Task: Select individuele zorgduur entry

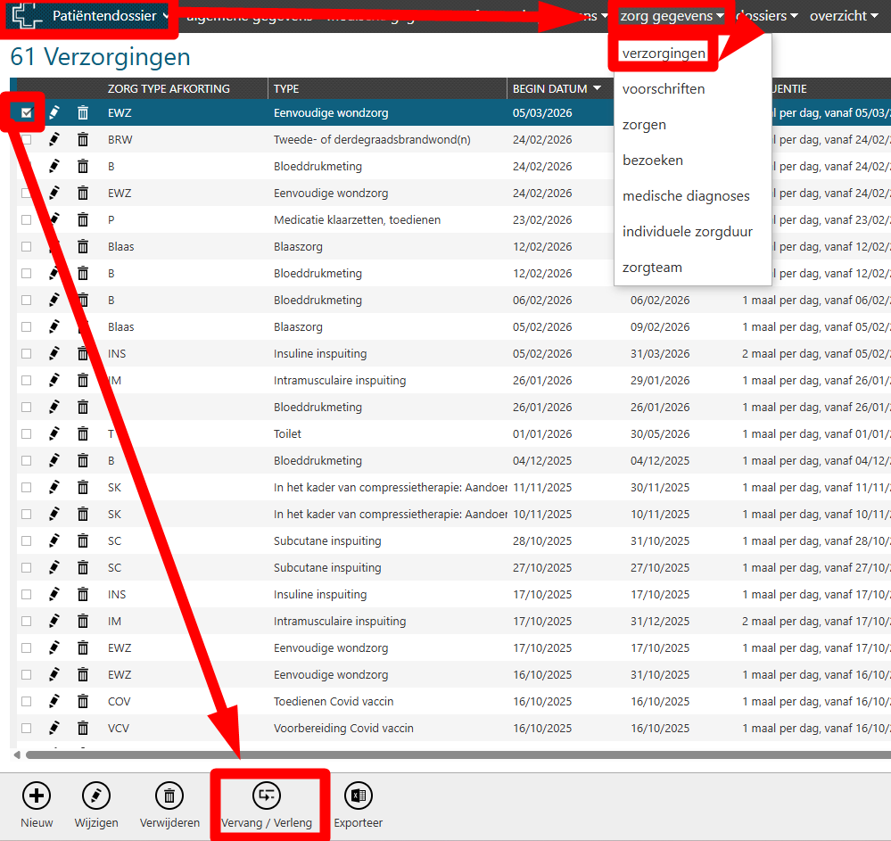Action: 688,232
